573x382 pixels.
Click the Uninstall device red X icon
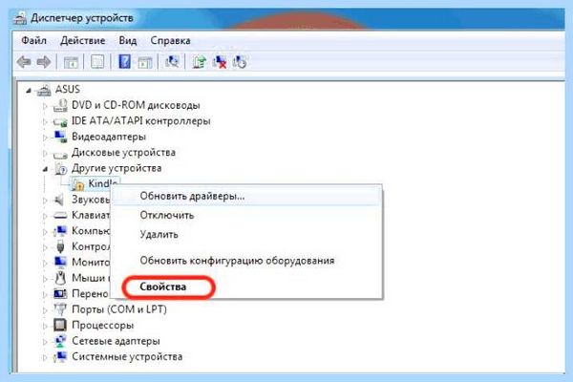[x=220, y=62]
